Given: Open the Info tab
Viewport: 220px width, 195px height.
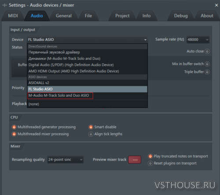Looking at the screenshot, I should [x=147, y=16].
